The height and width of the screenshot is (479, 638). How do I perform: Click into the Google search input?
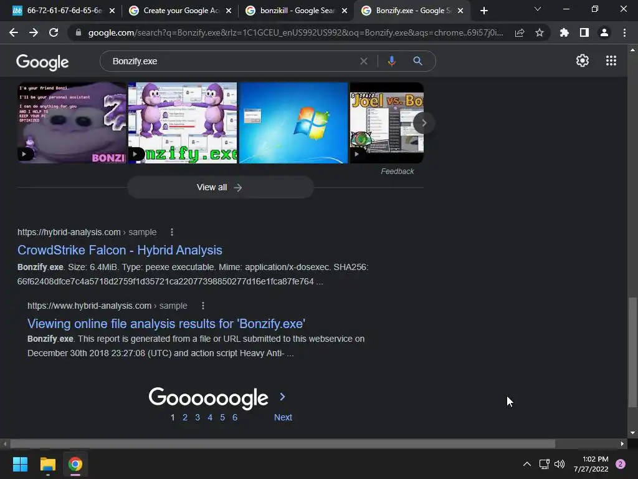pos(232,62)
